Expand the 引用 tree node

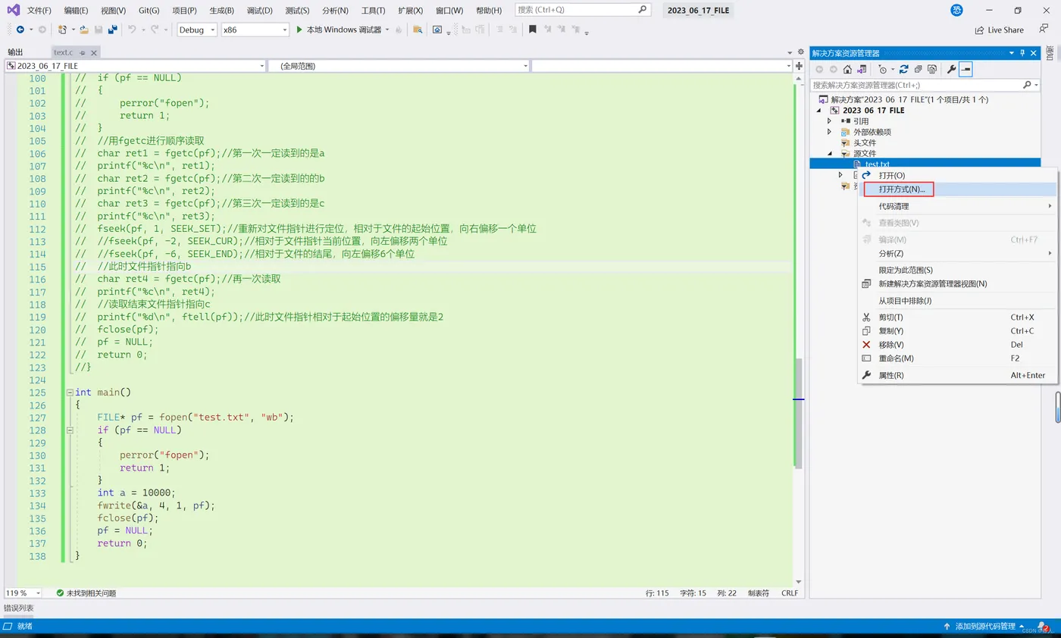829,121
